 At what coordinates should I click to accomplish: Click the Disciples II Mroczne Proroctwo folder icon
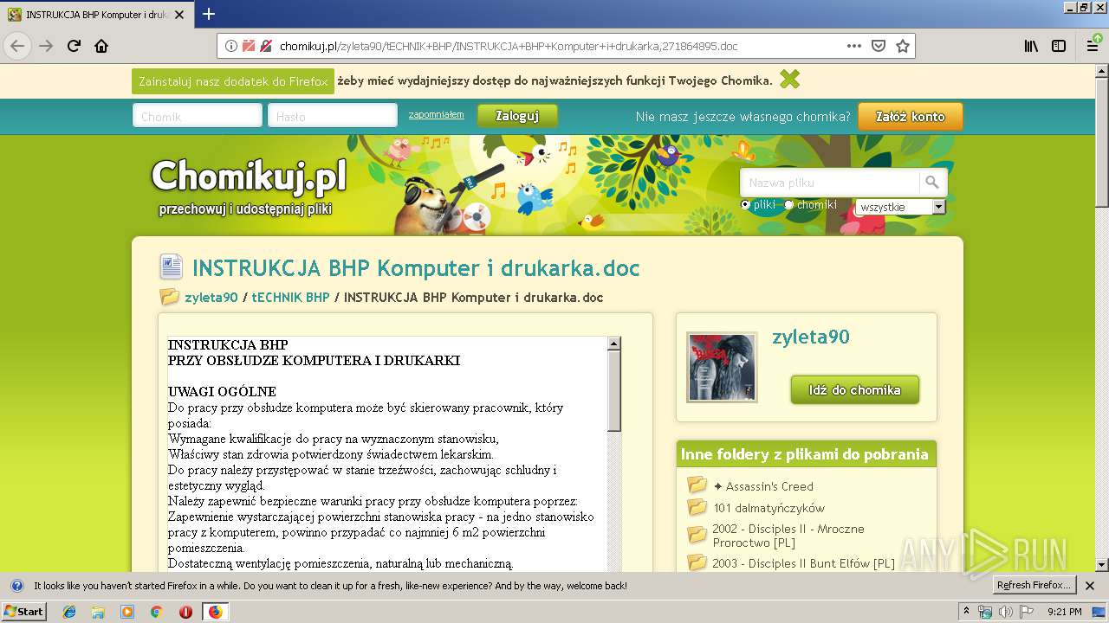pos(697,535)
